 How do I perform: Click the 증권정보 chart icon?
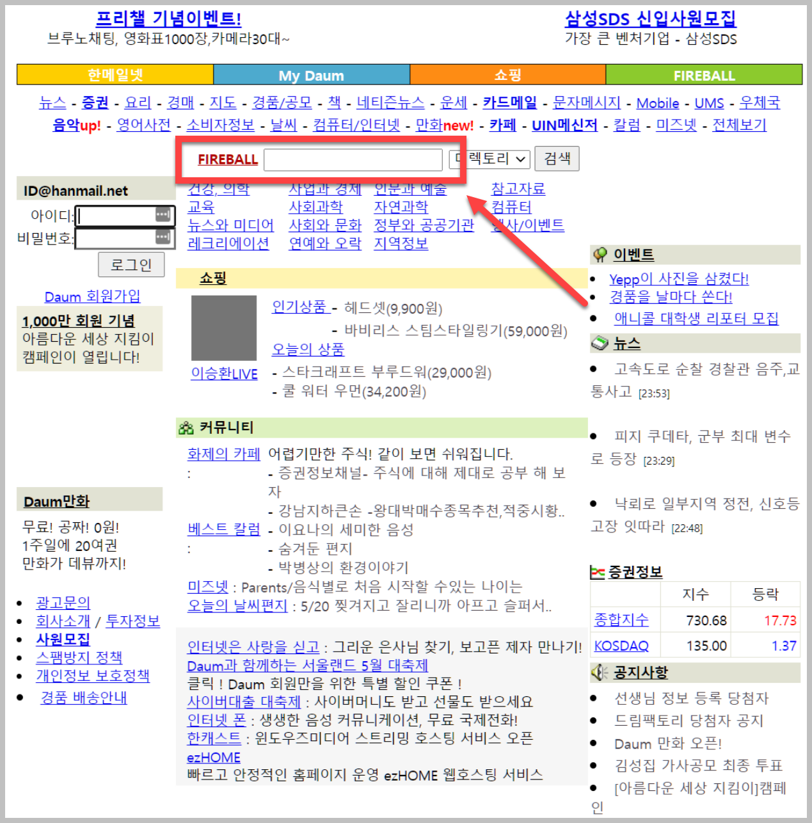[x=598, y=572]
